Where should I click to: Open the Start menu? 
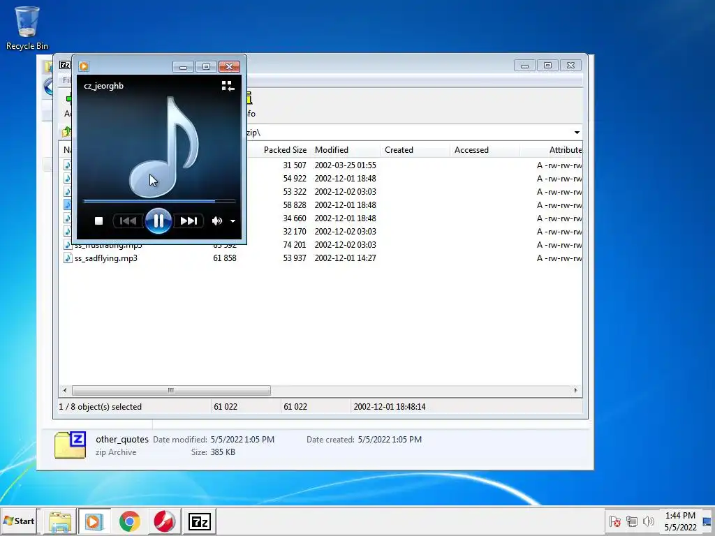tap(19, 521)
